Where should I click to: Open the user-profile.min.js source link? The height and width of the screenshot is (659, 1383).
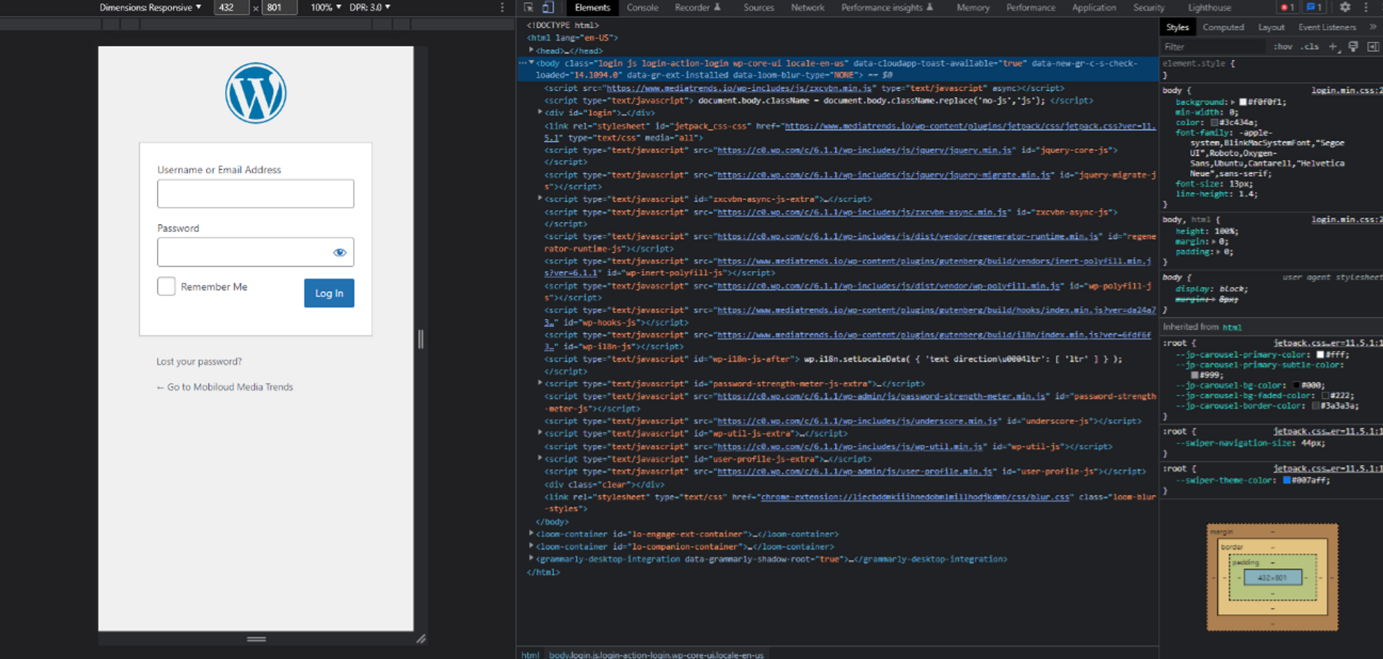(856, 472)
